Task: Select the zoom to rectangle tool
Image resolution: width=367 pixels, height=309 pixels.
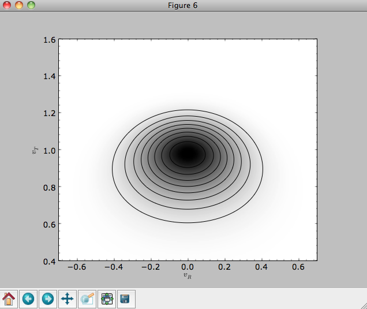Action: pyautogui.click(x=87, y=299)
